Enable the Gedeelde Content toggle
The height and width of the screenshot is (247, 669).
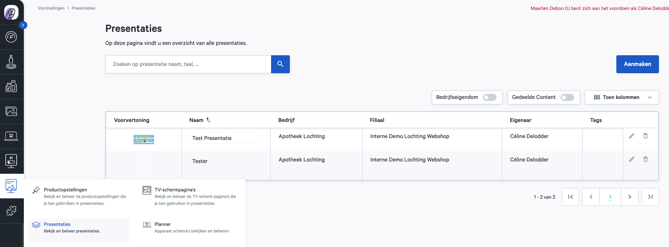pos(567,97)
